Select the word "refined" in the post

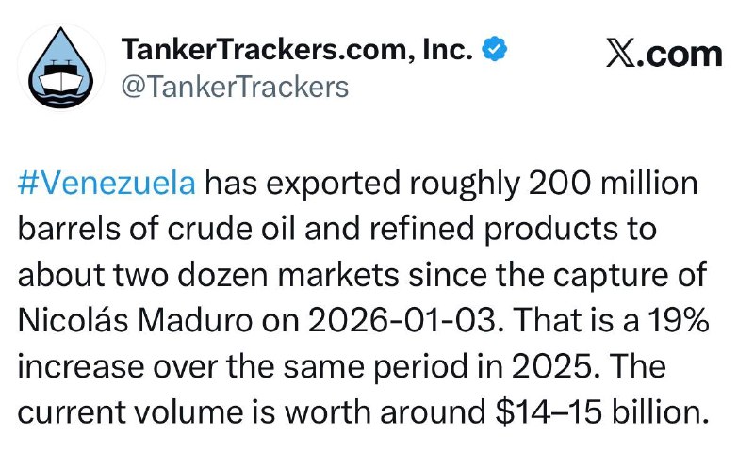click(x=421, y=229)
